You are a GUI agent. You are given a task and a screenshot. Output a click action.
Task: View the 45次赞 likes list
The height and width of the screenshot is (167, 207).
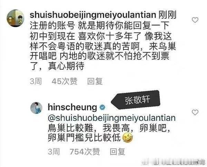tap(65, 81)
